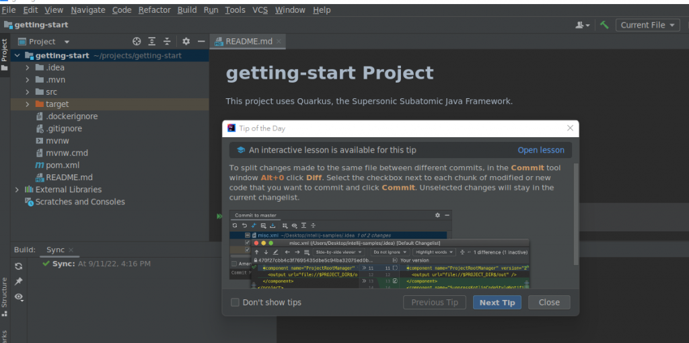The height and width of the screenshot is (343, 689).
Task: Expand External Libraries node
Action: click(17, 189)
